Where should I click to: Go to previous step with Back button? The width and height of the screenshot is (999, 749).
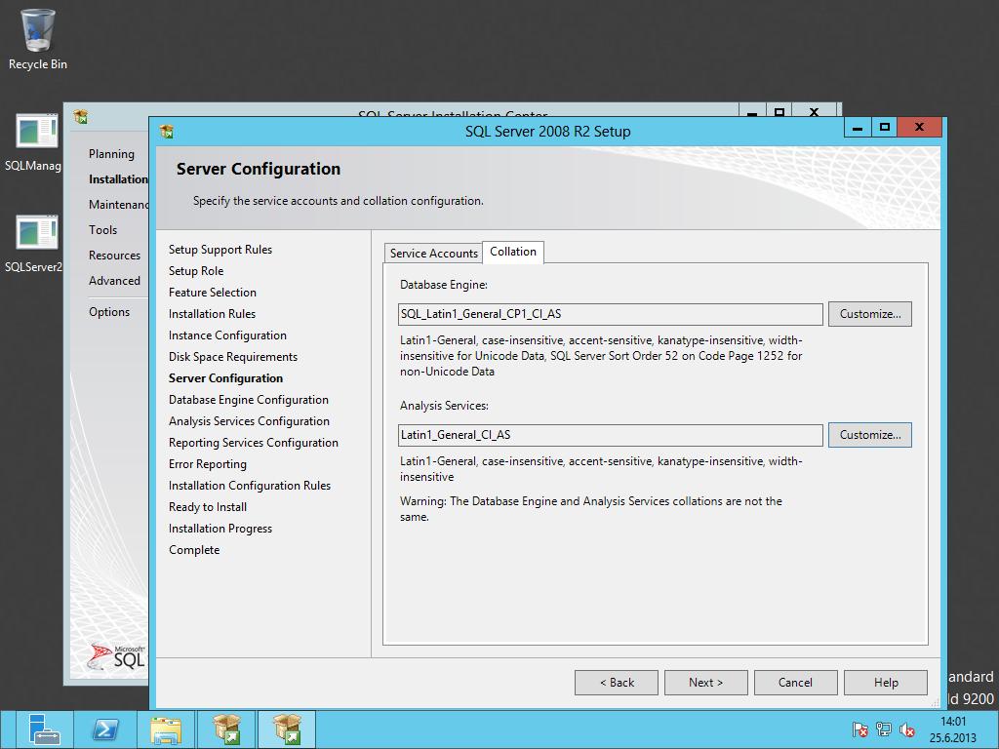point(617,683)
